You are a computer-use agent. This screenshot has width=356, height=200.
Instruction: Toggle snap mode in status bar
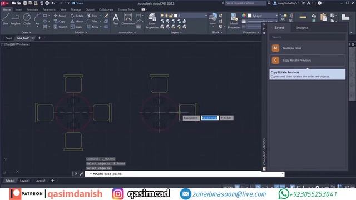pos(243,187)
